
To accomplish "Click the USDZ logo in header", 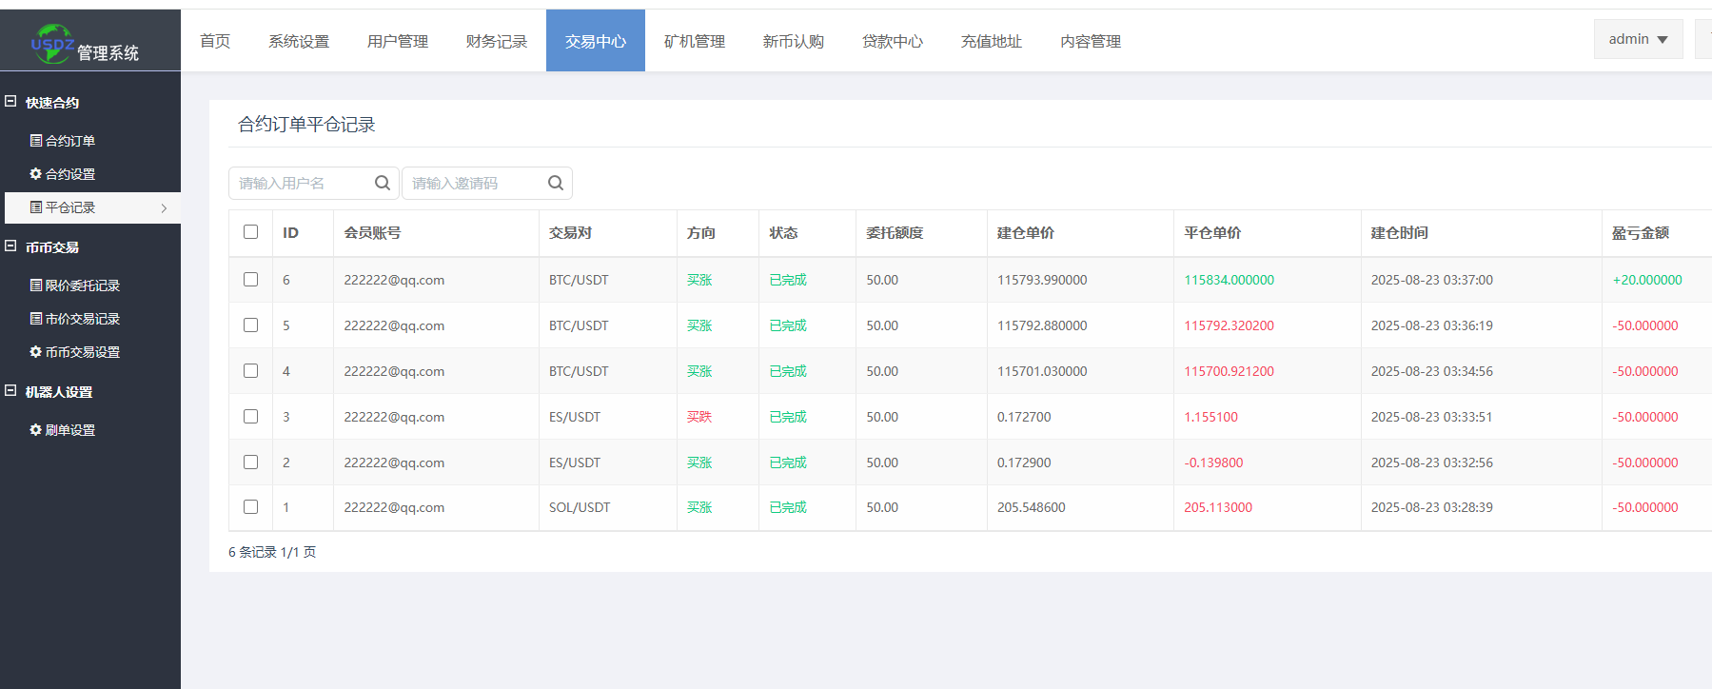I will tap(52, 43).
